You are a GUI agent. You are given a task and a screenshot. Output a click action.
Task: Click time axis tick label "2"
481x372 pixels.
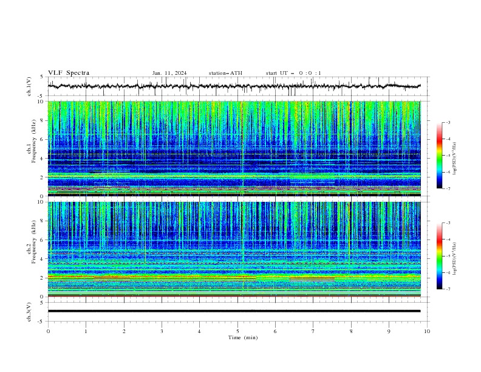[x=124, y=331]
